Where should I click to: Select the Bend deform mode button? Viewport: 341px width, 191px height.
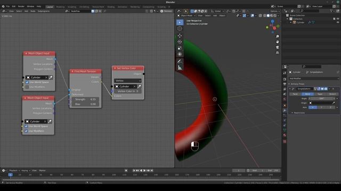click(307, 94)
